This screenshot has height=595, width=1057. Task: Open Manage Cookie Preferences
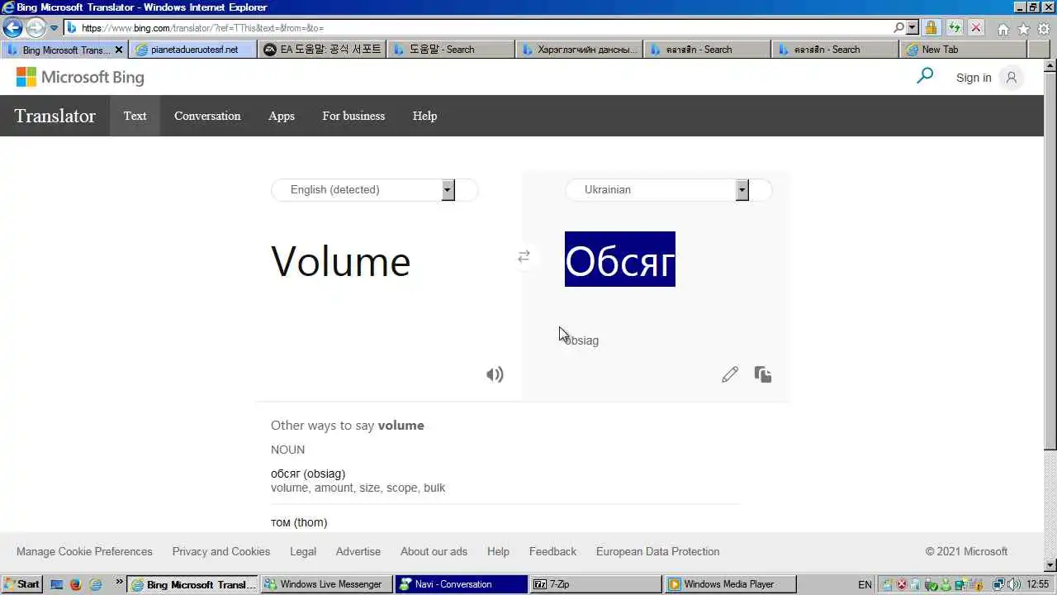pos(84,551)
